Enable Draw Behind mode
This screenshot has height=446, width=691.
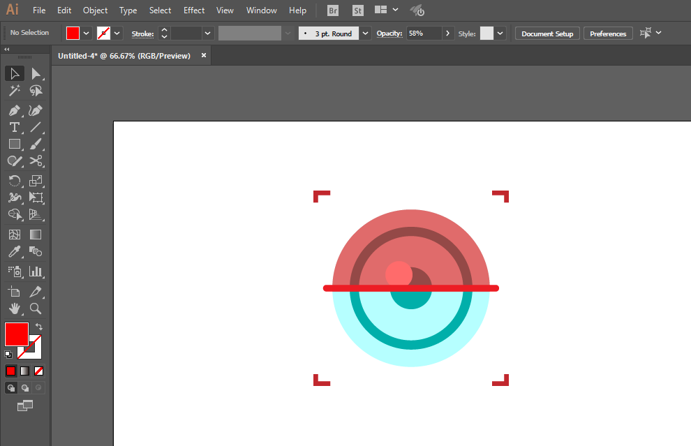pyautogui.click(x=25, y=387)
